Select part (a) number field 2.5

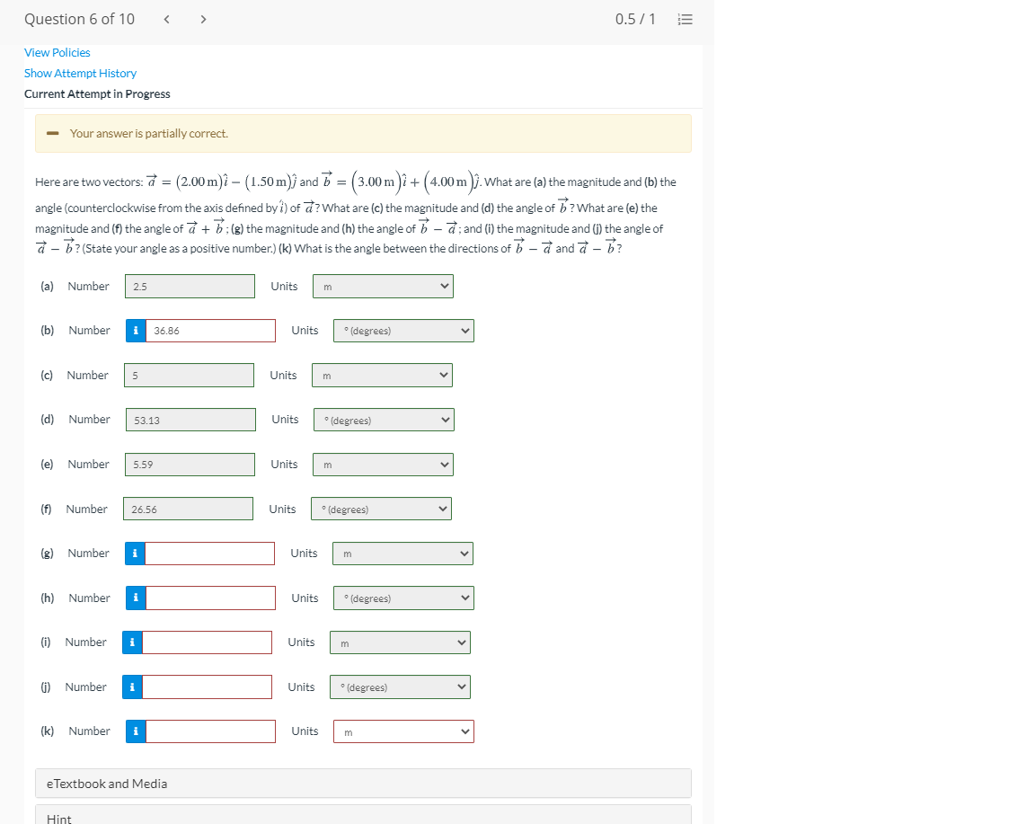point(190,287)
